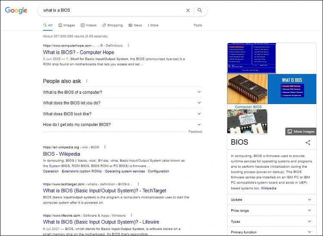Expand the Price range section

coord(272,211)
